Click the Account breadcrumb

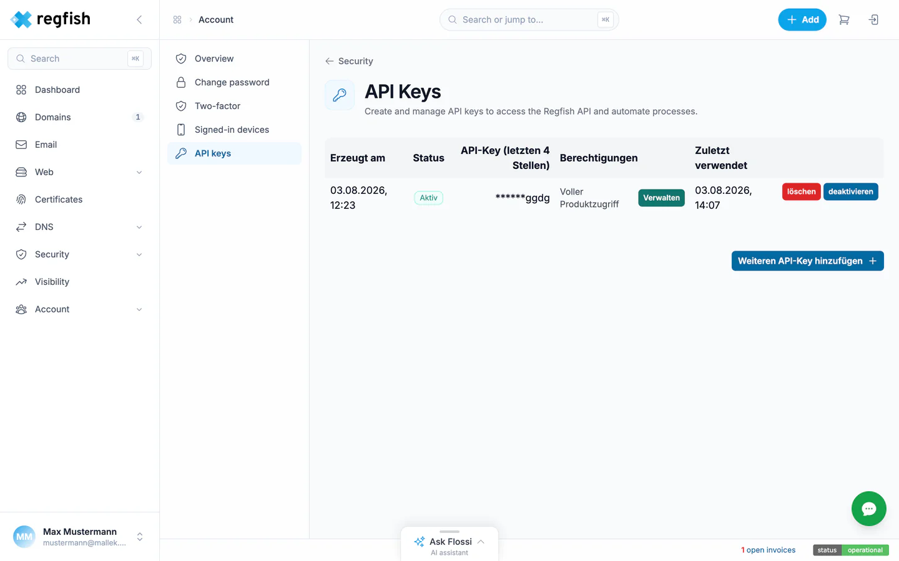[x=216, y=20]
